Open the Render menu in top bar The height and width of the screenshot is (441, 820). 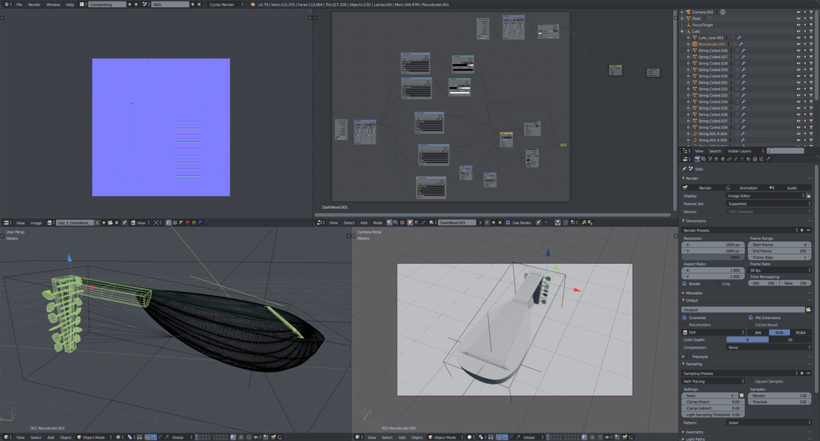(x=34, y=5)
